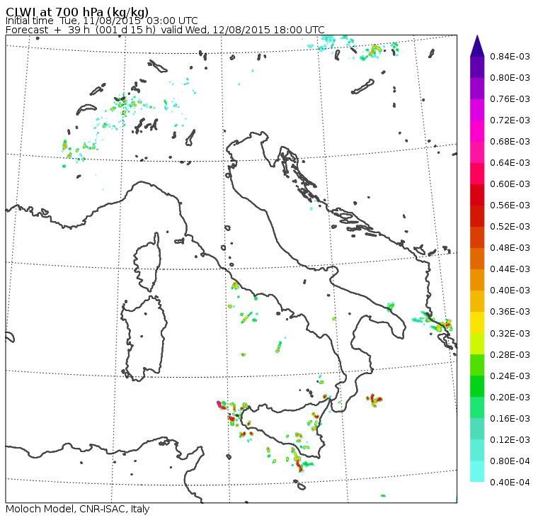
Task: Click the legend label 0.84E-03
Action: pyautogui.click(x=510, y=56)
